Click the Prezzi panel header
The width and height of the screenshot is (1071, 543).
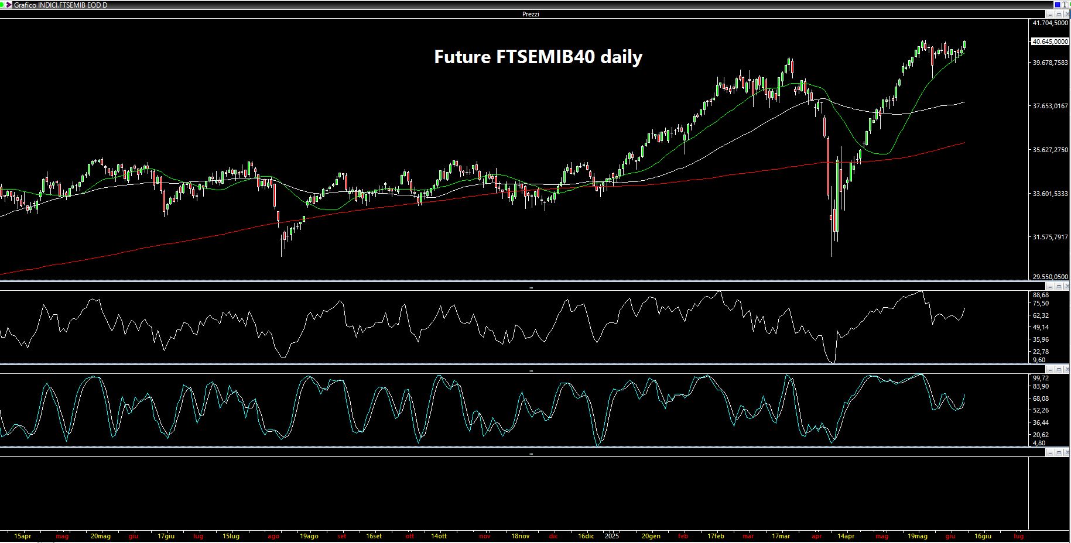click(x=531, y=14)
